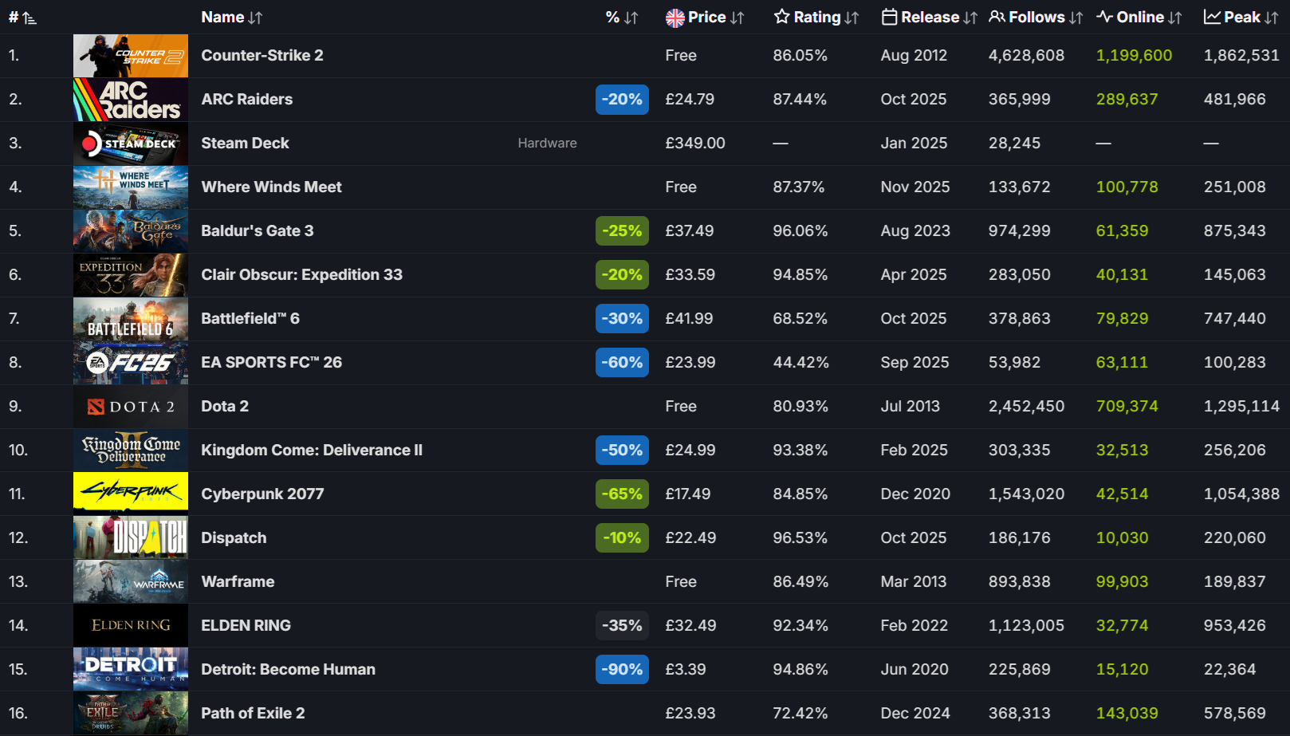Click the -90% badge for Detroit
This screenshot has height=736, width=1290.
[622, 670]
